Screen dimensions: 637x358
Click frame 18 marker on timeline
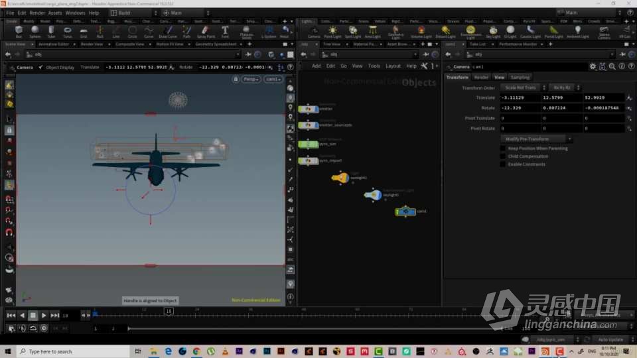coord(168,312)
